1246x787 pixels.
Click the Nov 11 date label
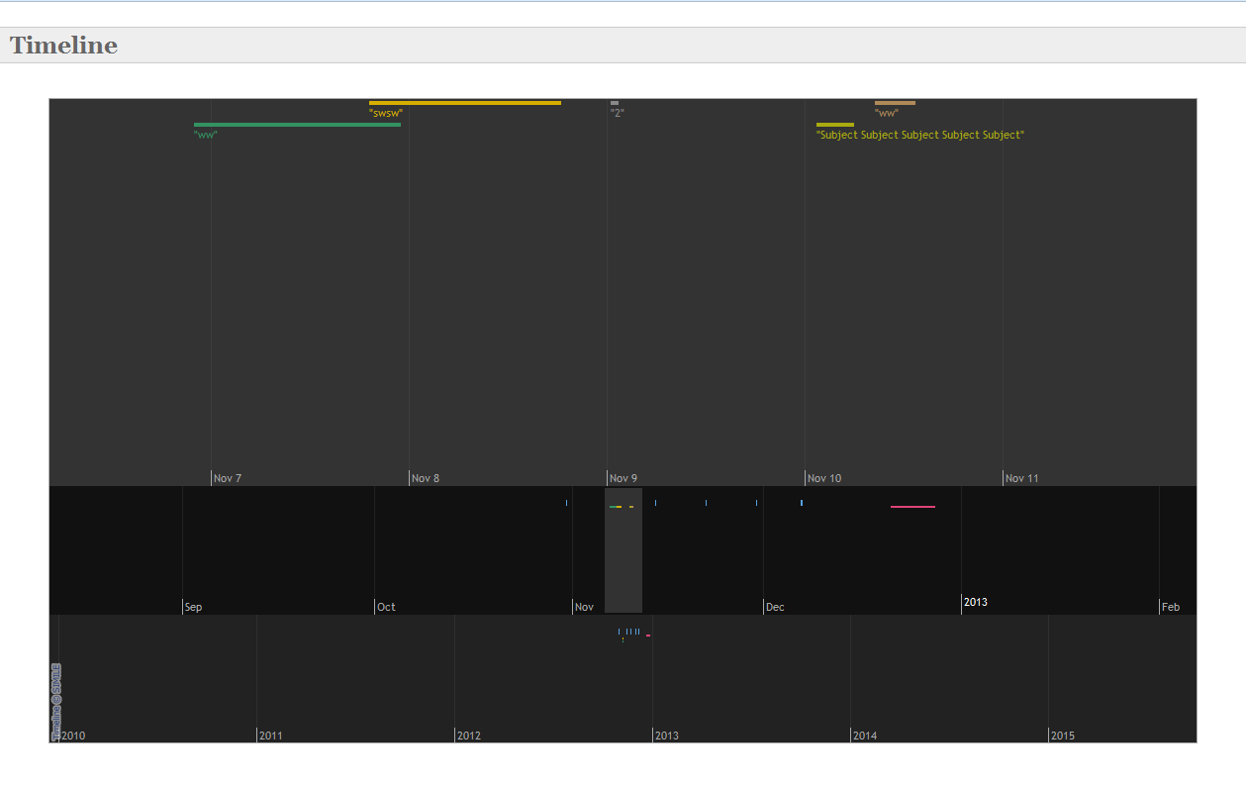(x=1021, y=478)
